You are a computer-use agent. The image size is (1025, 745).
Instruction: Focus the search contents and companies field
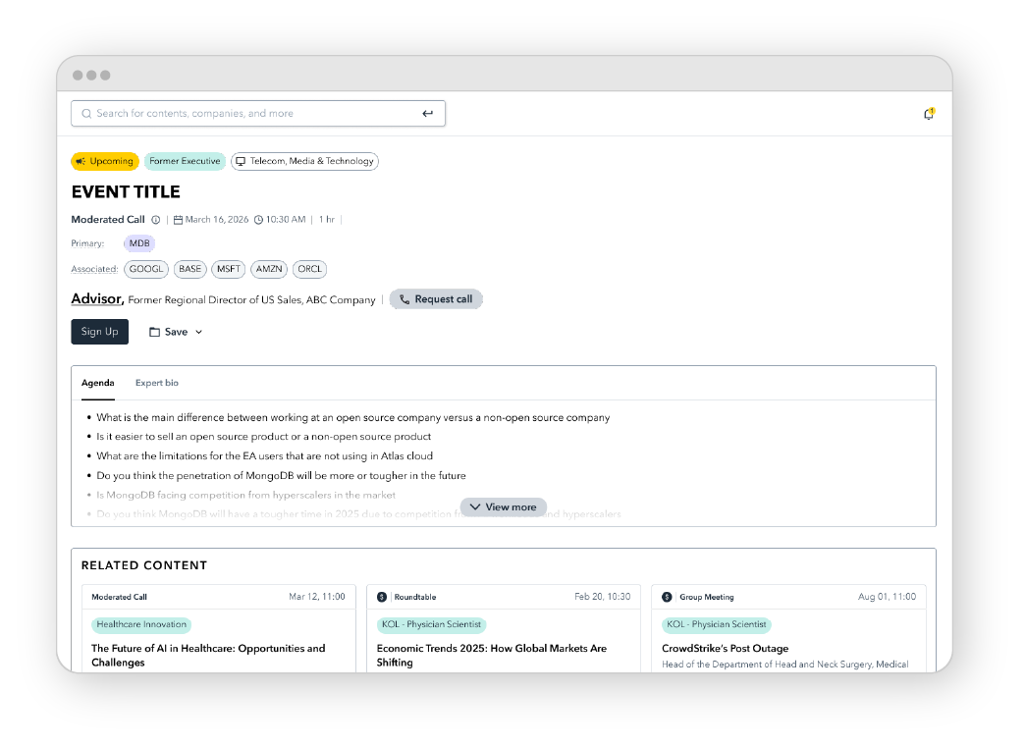[x=257, y=114]
